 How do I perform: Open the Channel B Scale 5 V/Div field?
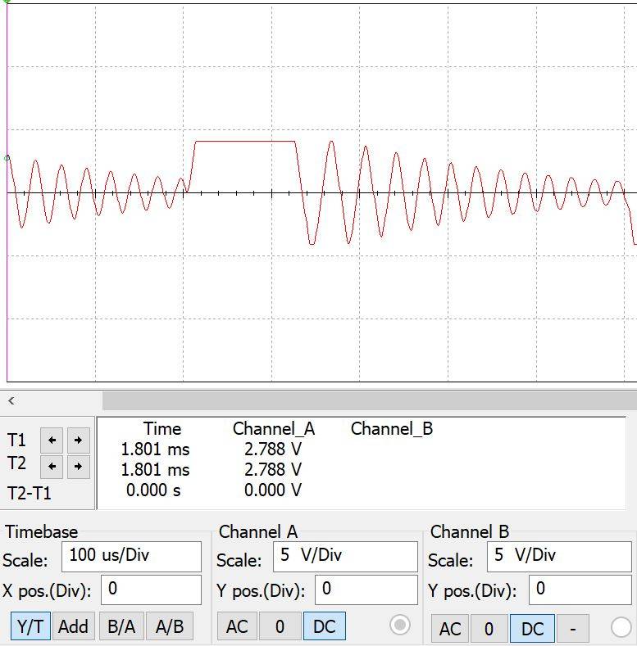click(560, 556)
